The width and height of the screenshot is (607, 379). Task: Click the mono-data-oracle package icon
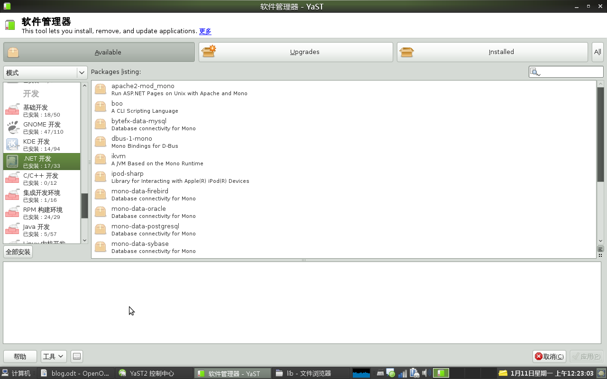pos(101,212)
